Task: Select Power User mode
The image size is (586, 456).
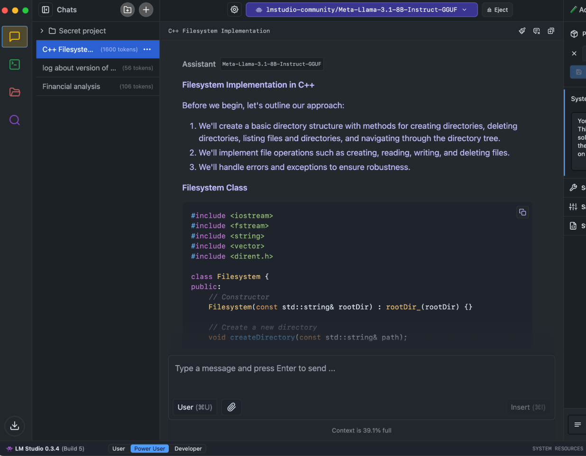Action: point(149,448)
